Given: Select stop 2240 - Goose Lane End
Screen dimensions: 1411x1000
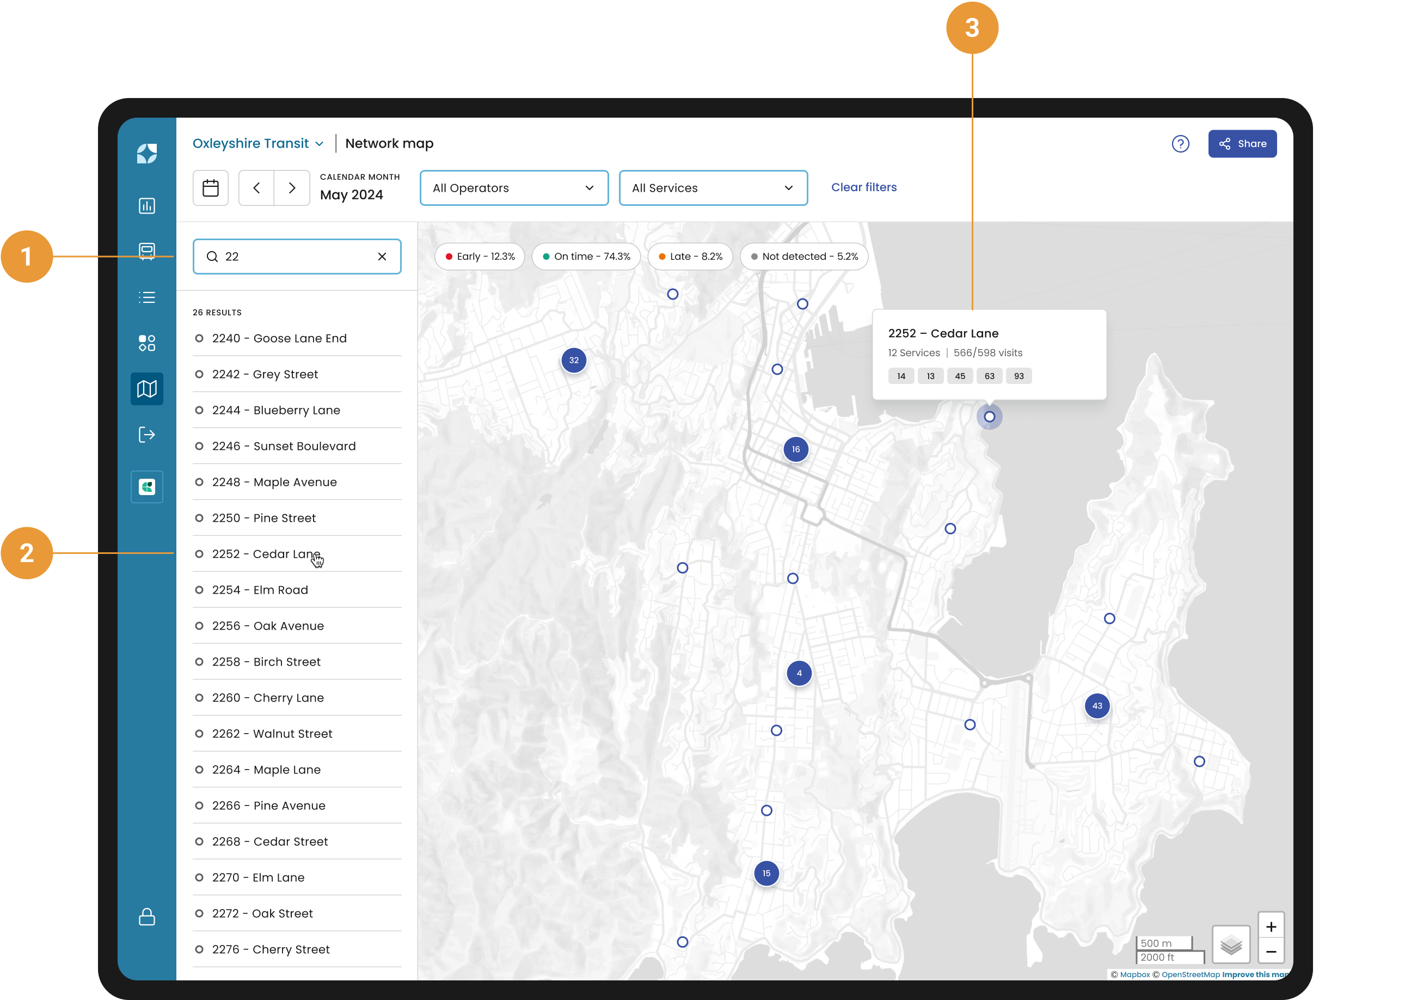Looking at the screenshot, I should point(297,338).
